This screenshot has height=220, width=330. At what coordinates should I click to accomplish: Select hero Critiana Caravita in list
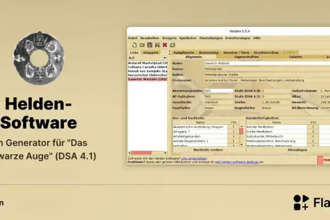[x=147, y=67]
